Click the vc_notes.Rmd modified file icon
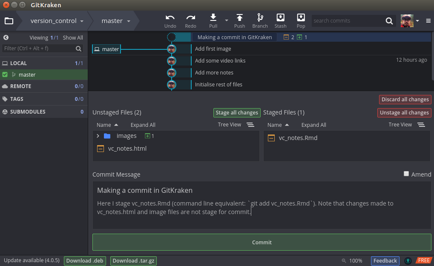Screen dimensions: 434x266 [271, 138]
